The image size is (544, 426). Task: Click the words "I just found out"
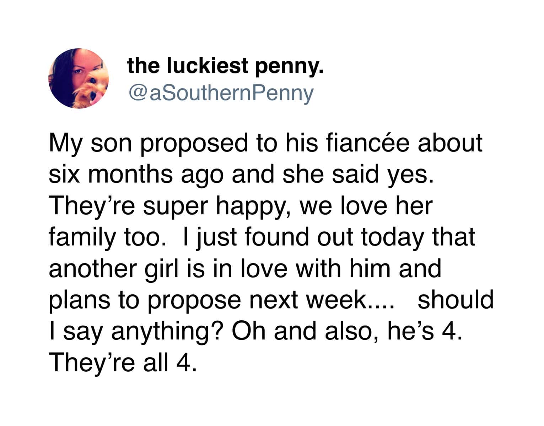pos(246,237)
